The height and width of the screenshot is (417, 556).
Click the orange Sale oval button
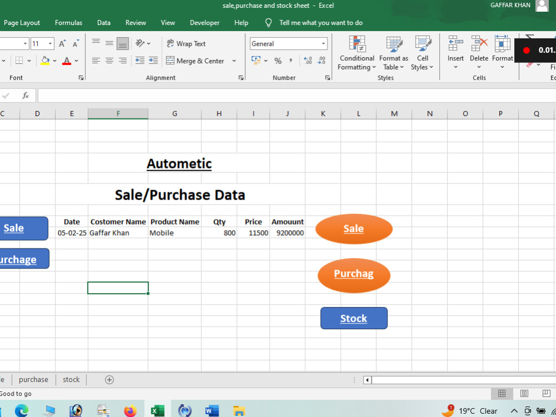click(x=354, y=229)
